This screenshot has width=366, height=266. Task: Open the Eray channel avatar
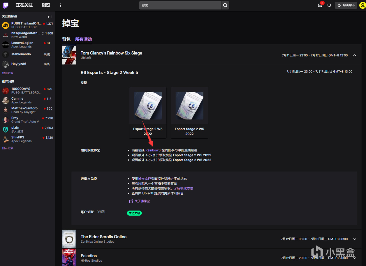(6, 120)
